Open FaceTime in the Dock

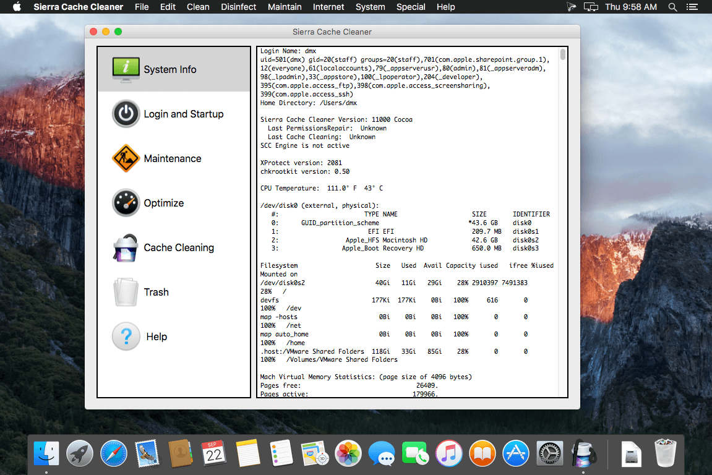(415, 453)
